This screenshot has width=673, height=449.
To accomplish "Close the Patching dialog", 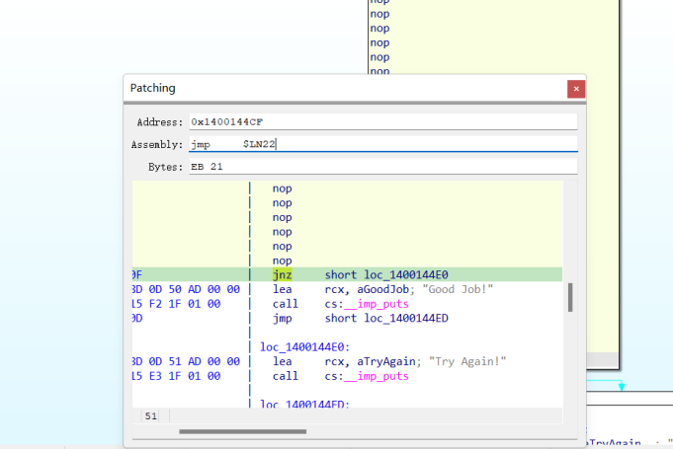I will click(x=576, y=89).
